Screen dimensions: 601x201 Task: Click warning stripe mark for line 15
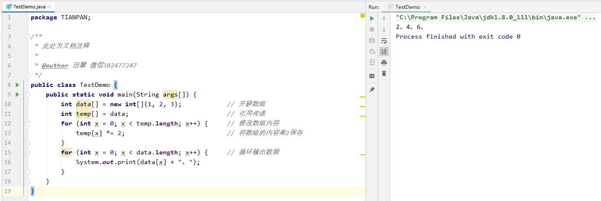(x=363, y=154)
